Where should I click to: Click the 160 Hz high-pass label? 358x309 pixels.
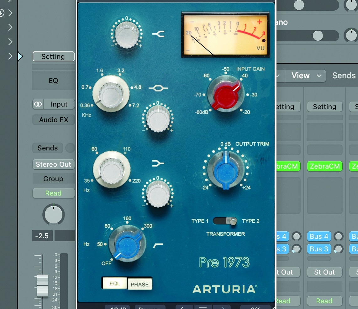coord(127,218)
